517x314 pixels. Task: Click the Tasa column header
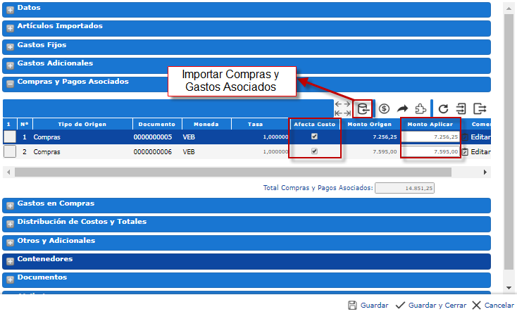tap(256, 124)
